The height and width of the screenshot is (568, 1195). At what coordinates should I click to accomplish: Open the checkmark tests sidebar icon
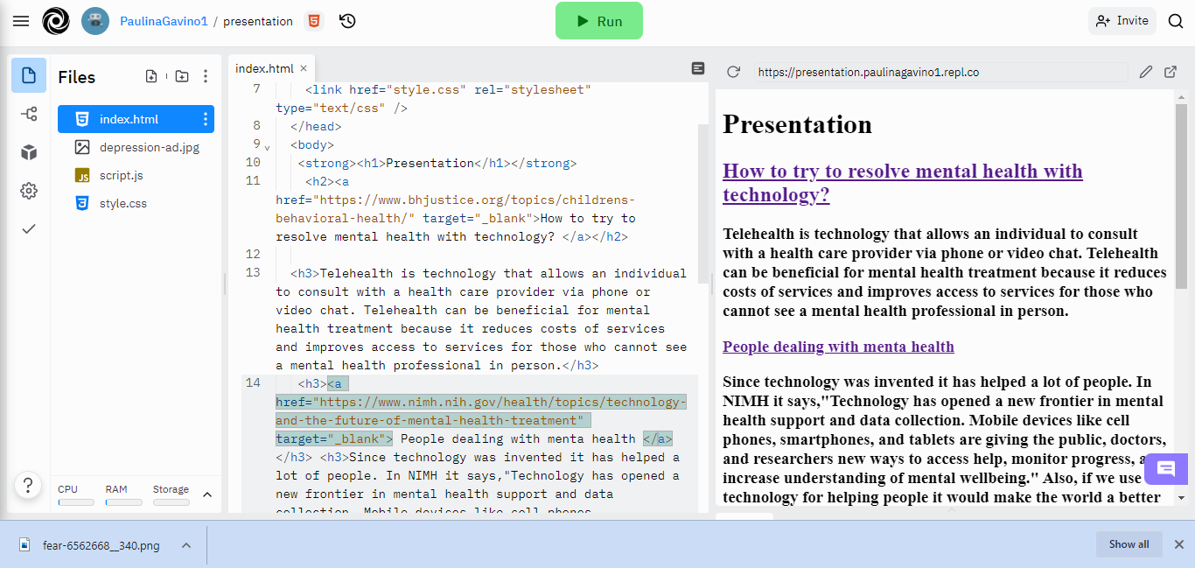click(x=29, y=228)
